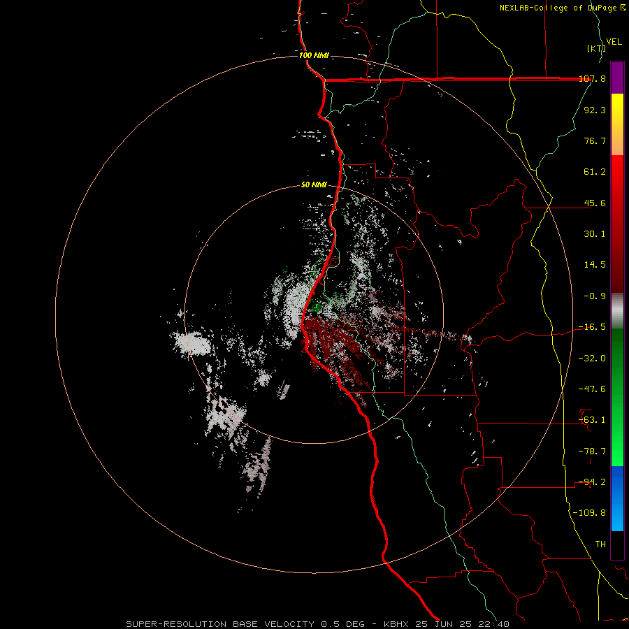Viewport: 629px width, 629px height.
Task: Click the -78.7 value on velocity scale
Action: [x=592, y=451]
